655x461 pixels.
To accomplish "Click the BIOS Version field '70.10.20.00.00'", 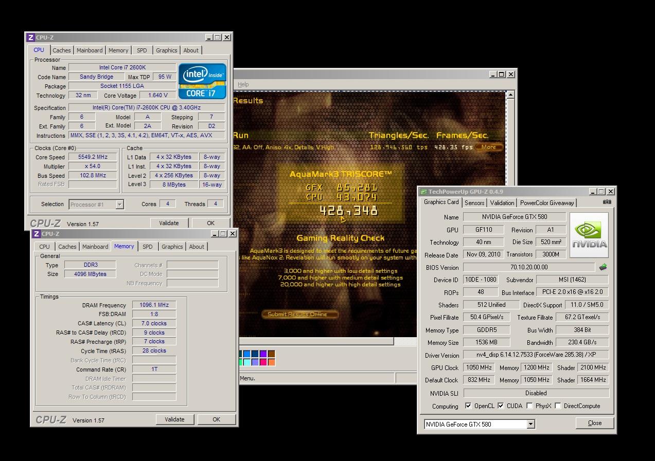I will (529, 267).
